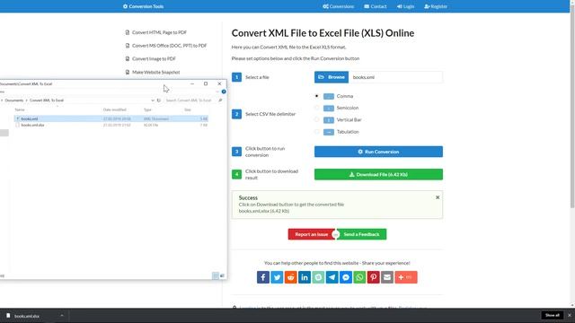The image size is (575, 323).
Task: Expand the Explorer address bar history dropdown
Action: click(x=153, y=100)
